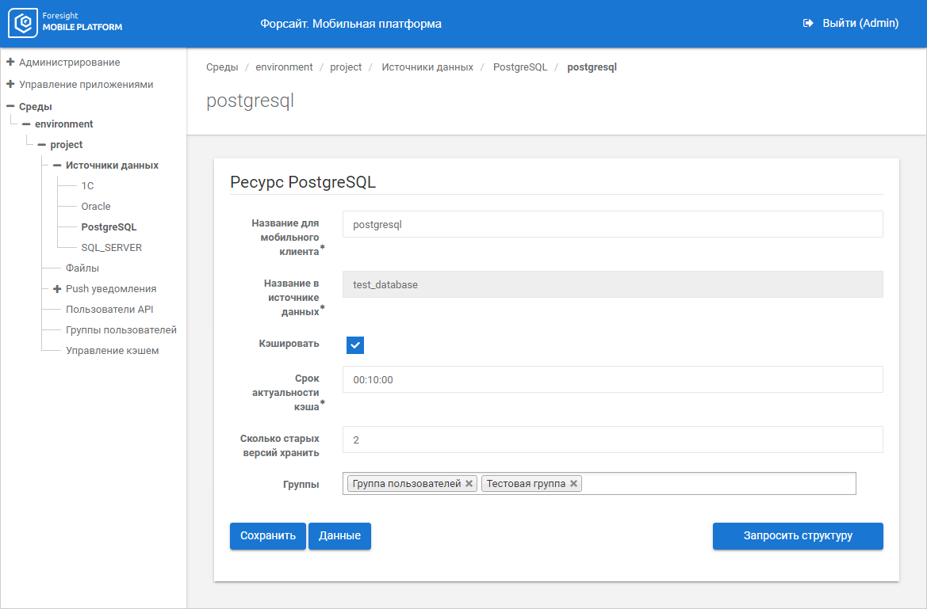Remove the Тестовая группа tag
Image resolution: width=927 pixels, height=609 pixels.
pos(574,484)
